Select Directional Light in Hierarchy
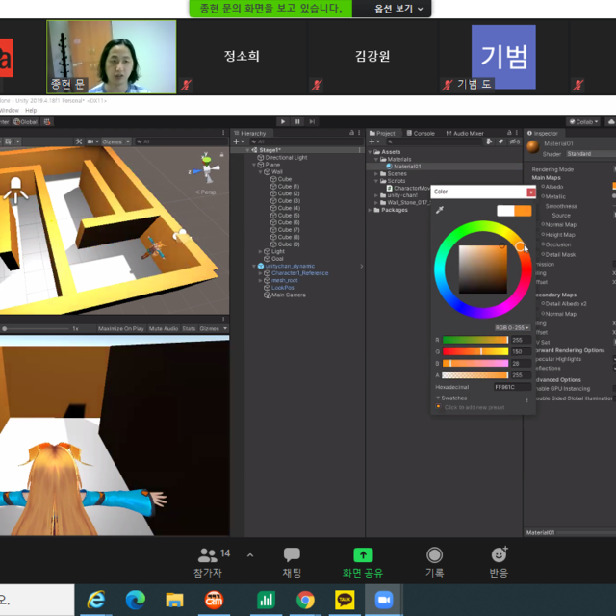The height and width of the screenshot is (616, 616). (286, 158)
